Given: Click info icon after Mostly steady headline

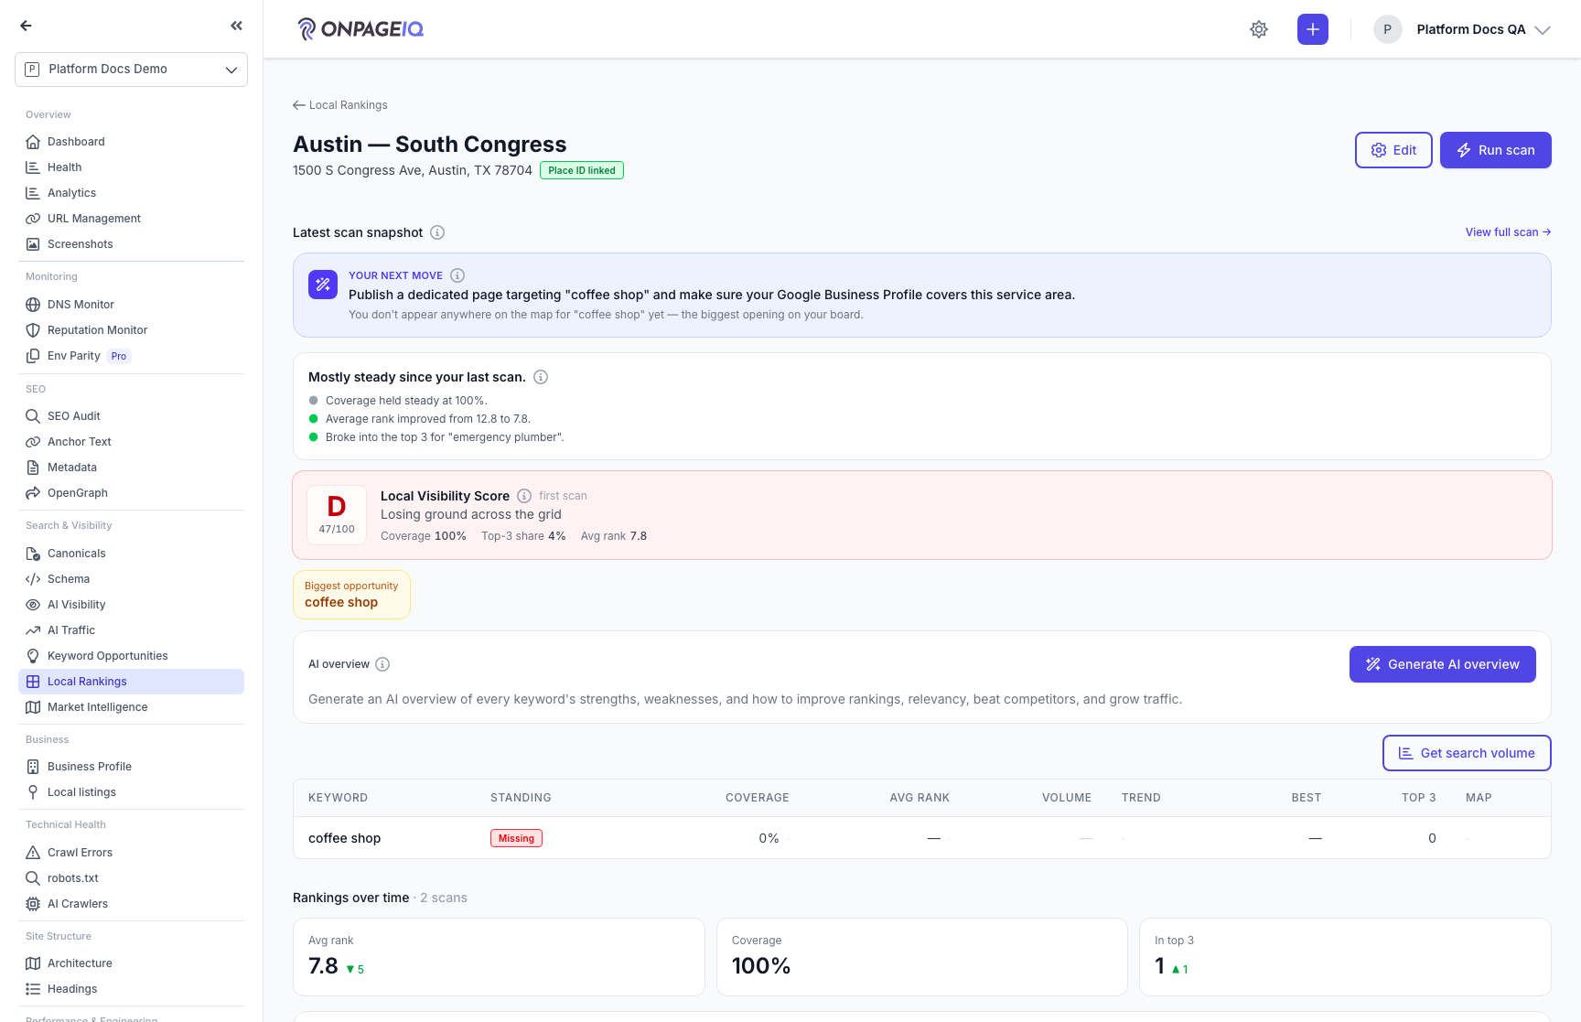Looking at the screenshot, I should point(541,377).
